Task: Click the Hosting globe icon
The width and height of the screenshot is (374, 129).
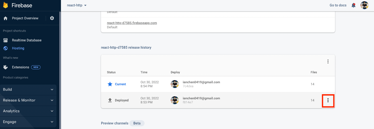Action: tap(5, 48)
